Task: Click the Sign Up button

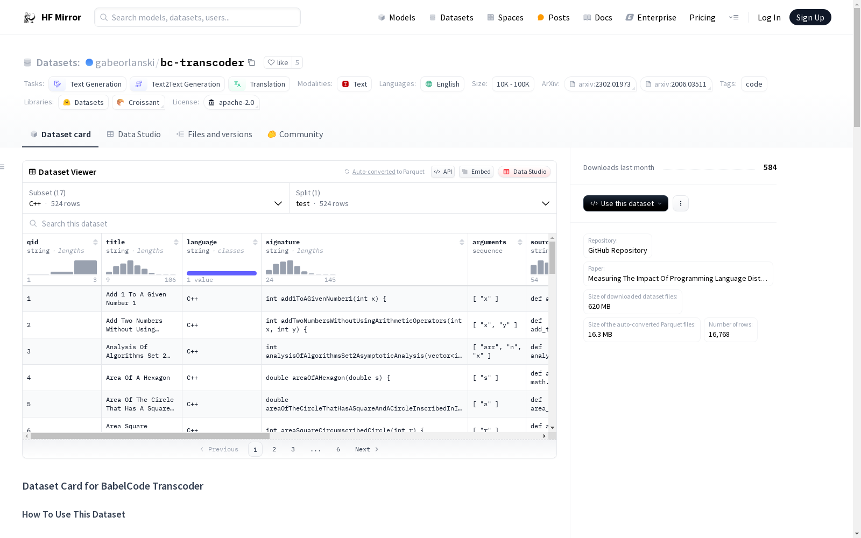Action: point(810,17)
